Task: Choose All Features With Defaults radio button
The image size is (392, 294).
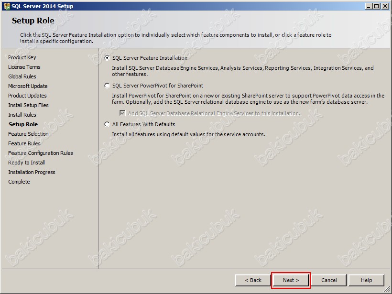Action: [x=107, y=124]
